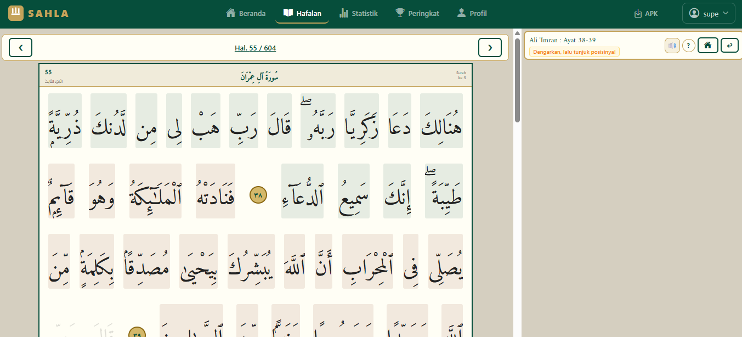Viewport: 742px width, 337px height.
Task: Go to the next page arrow
Action: (x=490, y=48)
